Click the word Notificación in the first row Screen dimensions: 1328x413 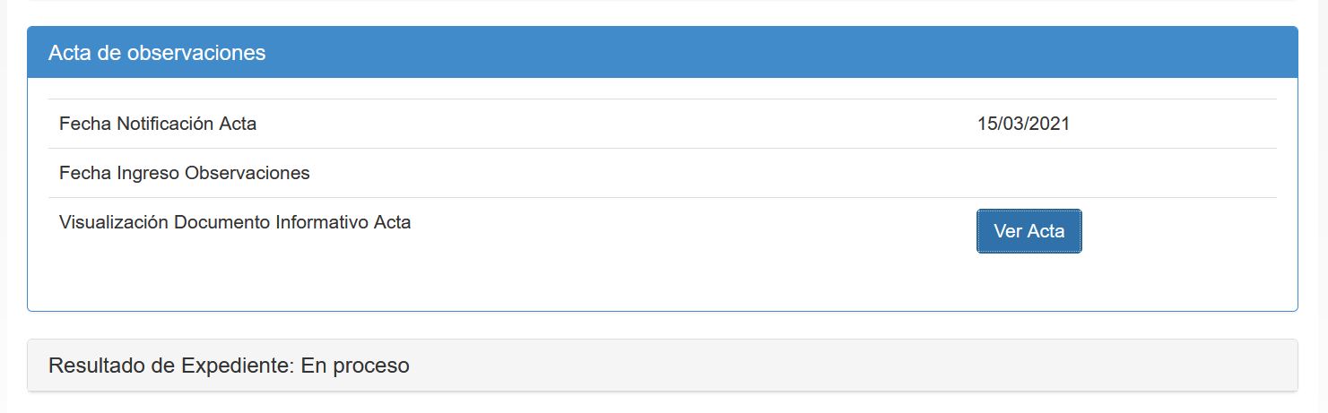[x=168, y=124]
